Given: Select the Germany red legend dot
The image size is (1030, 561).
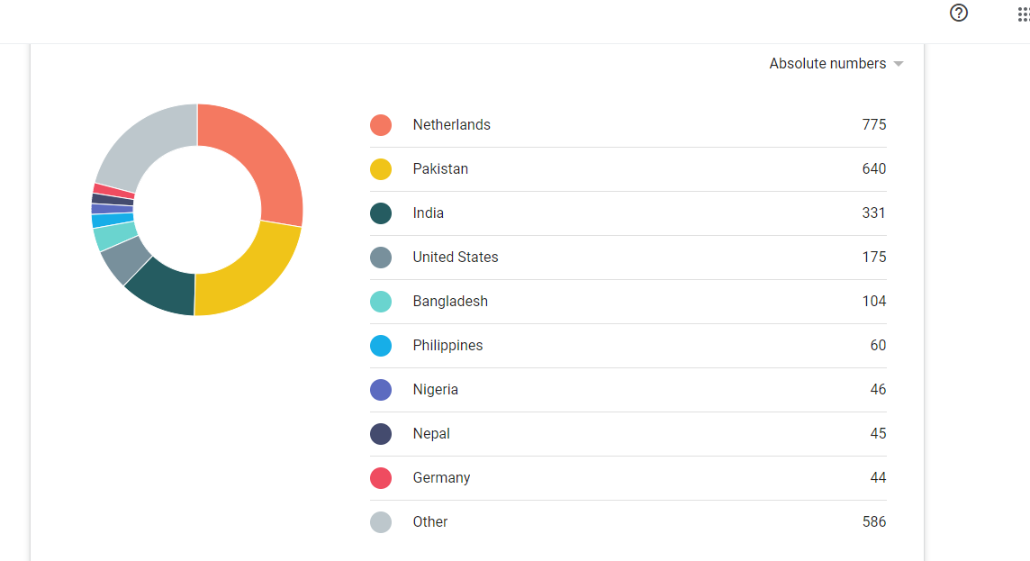Looking at the screenshot, I should tap(381, 477).
